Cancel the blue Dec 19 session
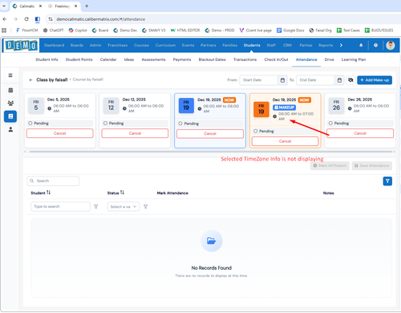This screenshot has width=401, height=313. pos(210,133)
